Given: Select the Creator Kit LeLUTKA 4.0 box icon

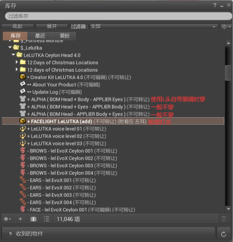Looking at the screenshot, I should click(22, 77).
